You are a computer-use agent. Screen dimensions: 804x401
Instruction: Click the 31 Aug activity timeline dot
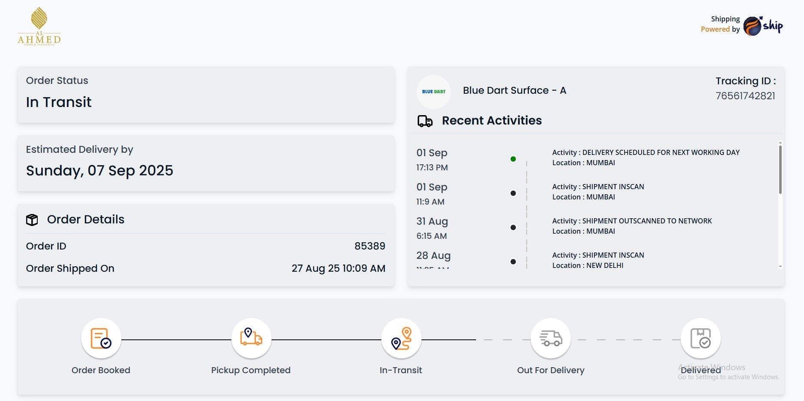point(513,227)
